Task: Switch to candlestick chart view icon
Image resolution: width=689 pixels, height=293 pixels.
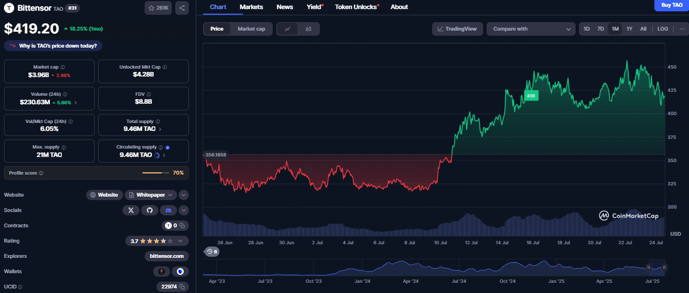Action: [308, 29]
